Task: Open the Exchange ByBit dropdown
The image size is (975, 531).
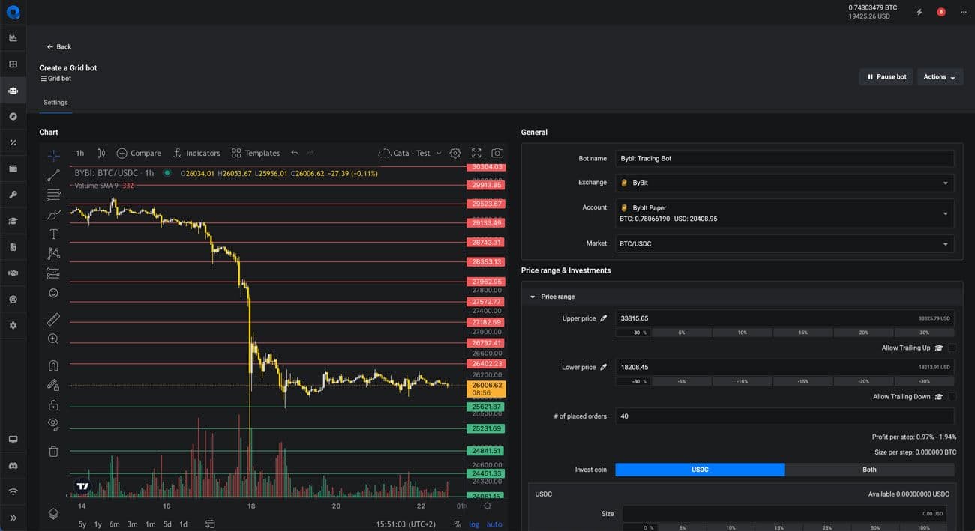Action: pos(784,183)
